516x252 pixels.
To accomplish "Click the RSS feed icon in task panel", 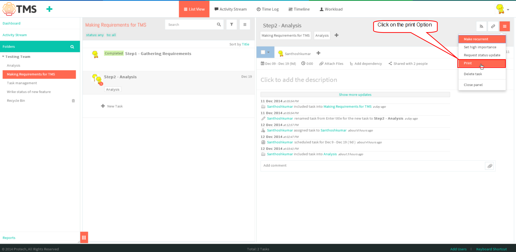I will tap(481, 26).
